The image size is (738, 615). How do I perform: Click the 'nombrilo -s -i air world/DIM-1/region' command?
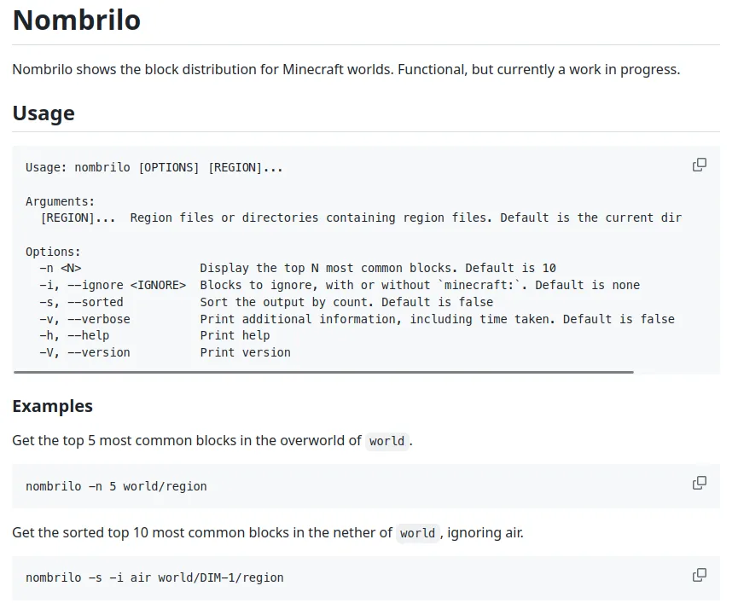pyautogui.click(x=154, y=577)
